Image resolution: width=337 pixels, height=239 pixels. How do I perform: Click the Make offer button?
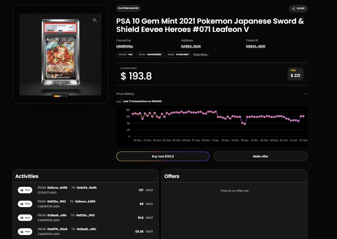tap(260, 156)
